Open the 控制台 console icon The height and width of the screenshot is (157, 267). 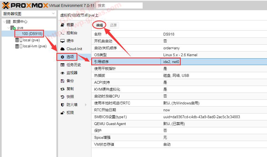point(62,33)
